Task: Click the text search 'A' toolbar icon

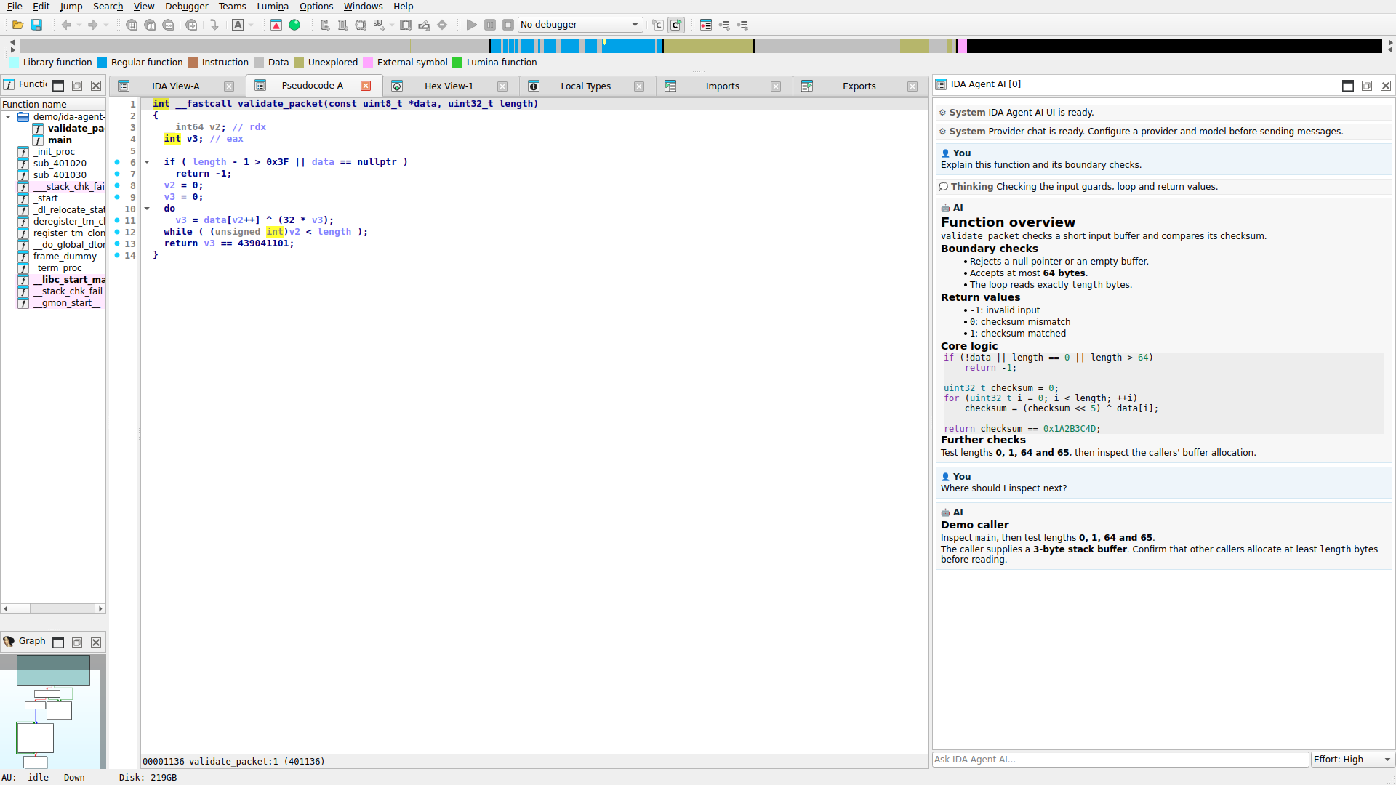Action: (238, 25)
